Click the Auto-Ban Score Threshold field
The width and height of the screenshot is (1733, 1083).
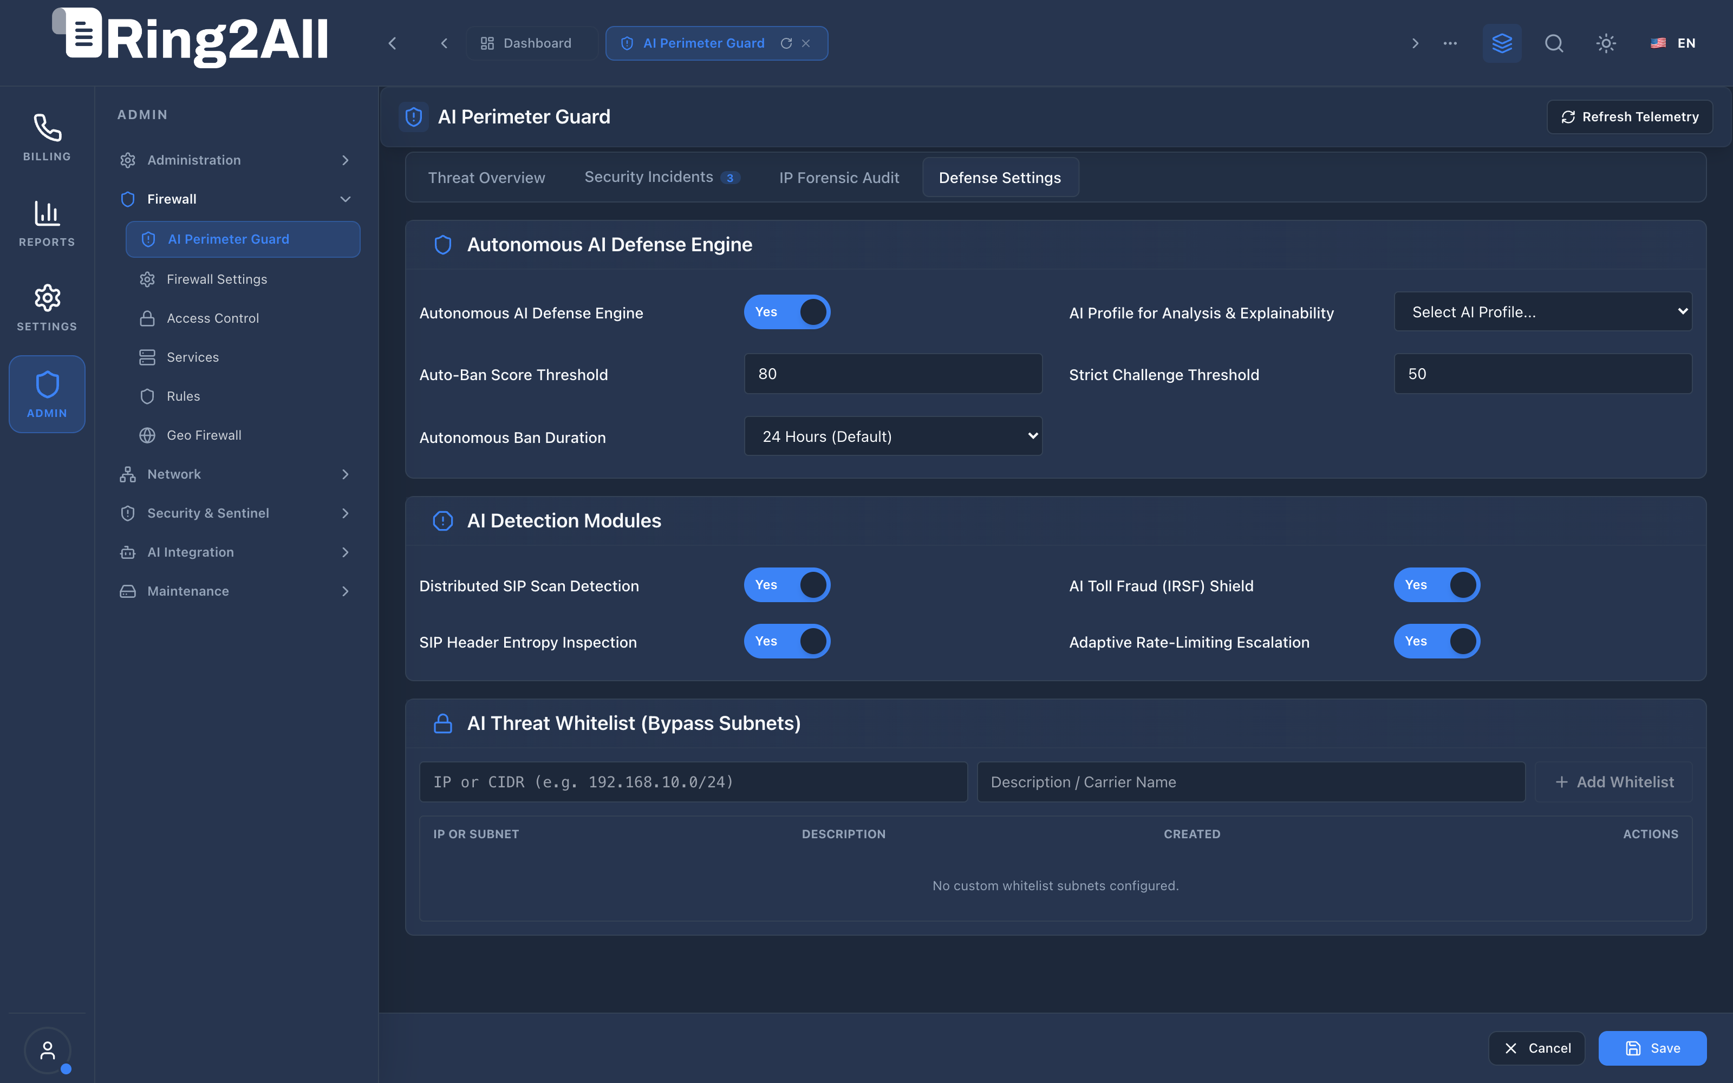click(x=893, y=374)
